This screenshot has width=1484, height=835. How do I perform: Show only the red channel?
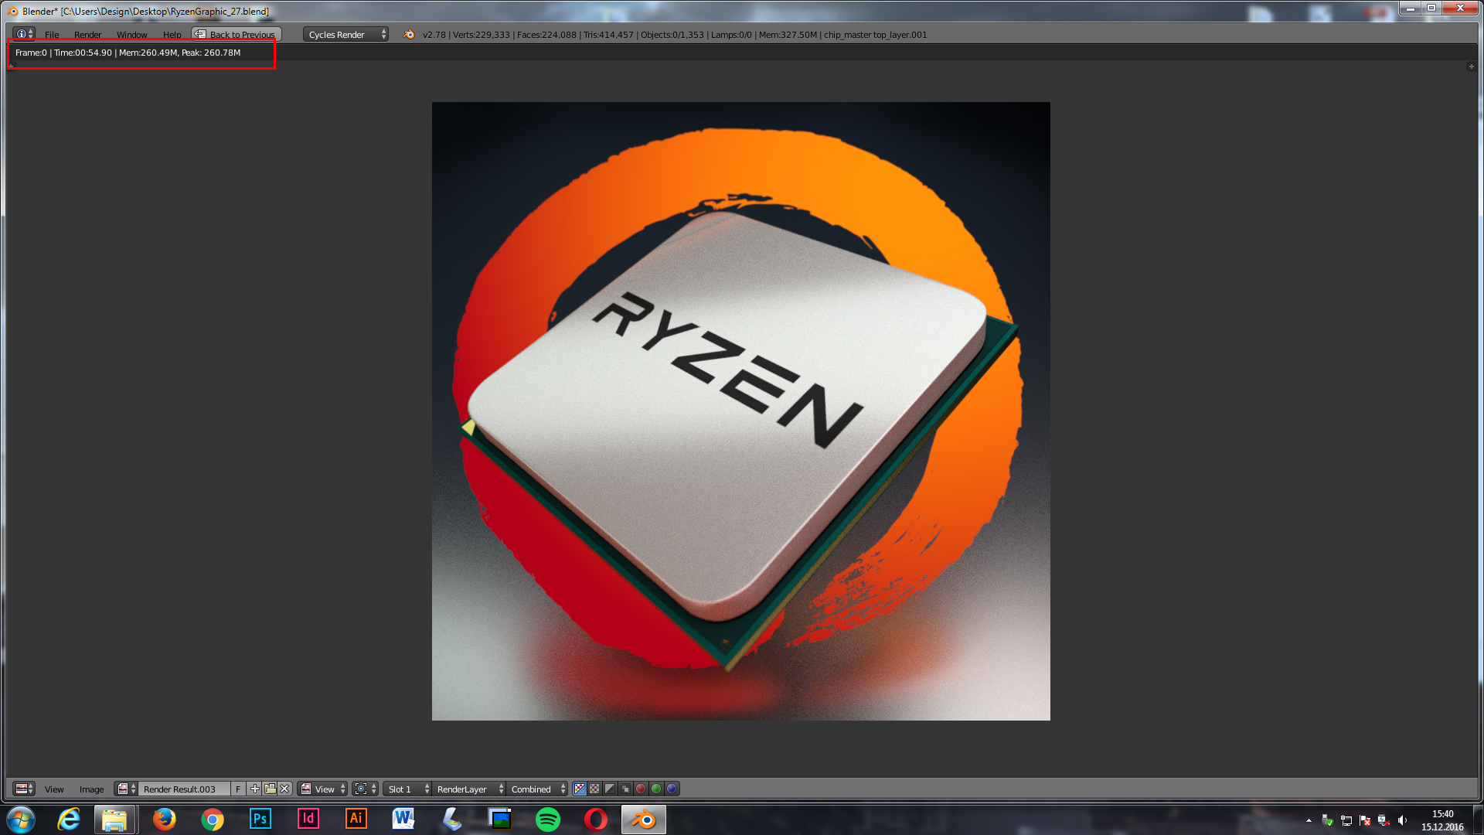pyautogui.click(x=641, y=789)
